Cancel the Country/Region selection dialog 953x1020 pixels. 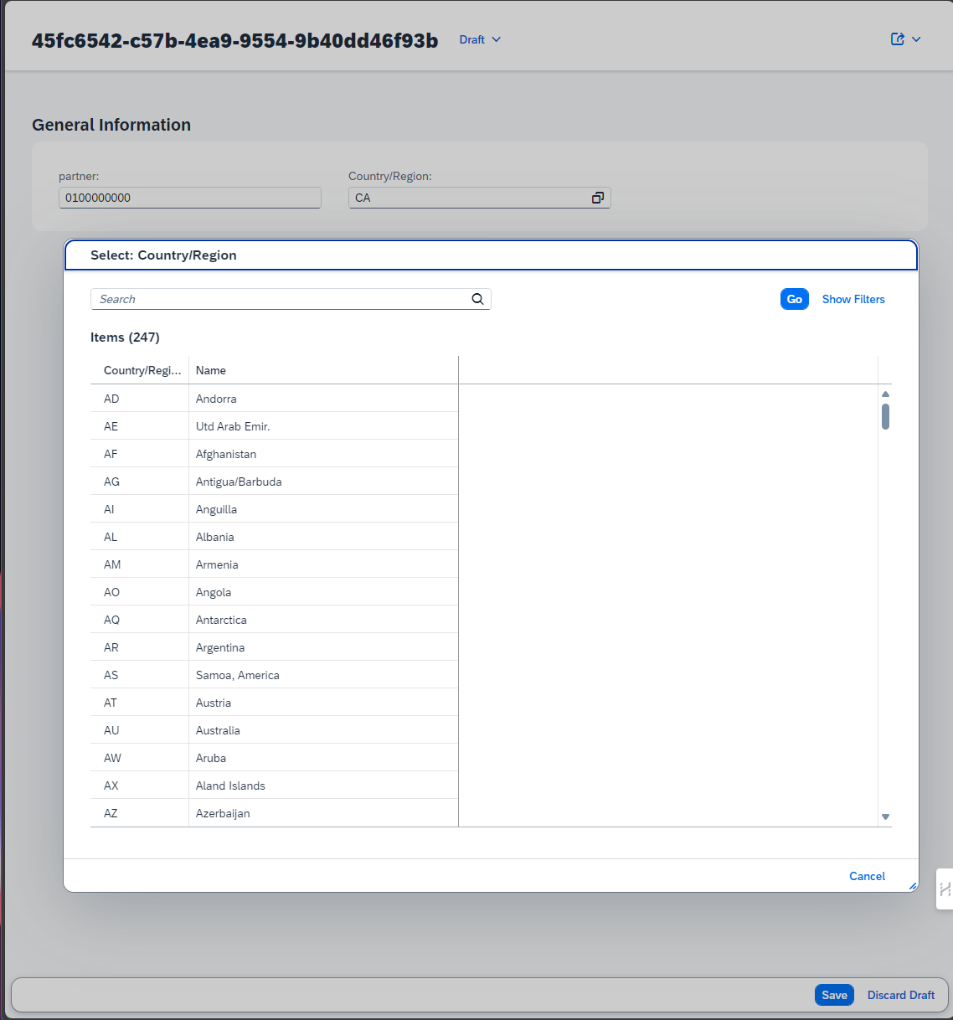867,876
